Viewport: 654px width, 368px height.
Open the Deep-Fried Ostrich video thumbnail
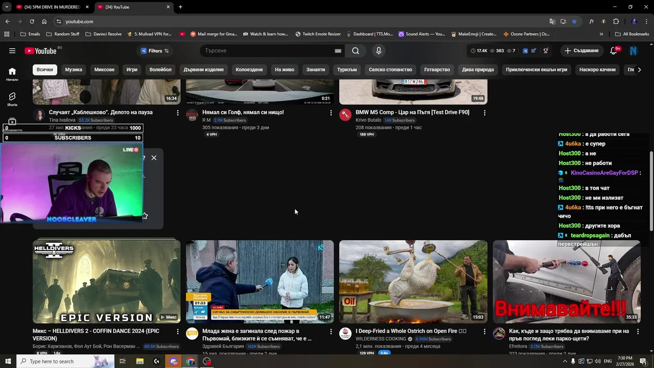[x=413, y=282]
